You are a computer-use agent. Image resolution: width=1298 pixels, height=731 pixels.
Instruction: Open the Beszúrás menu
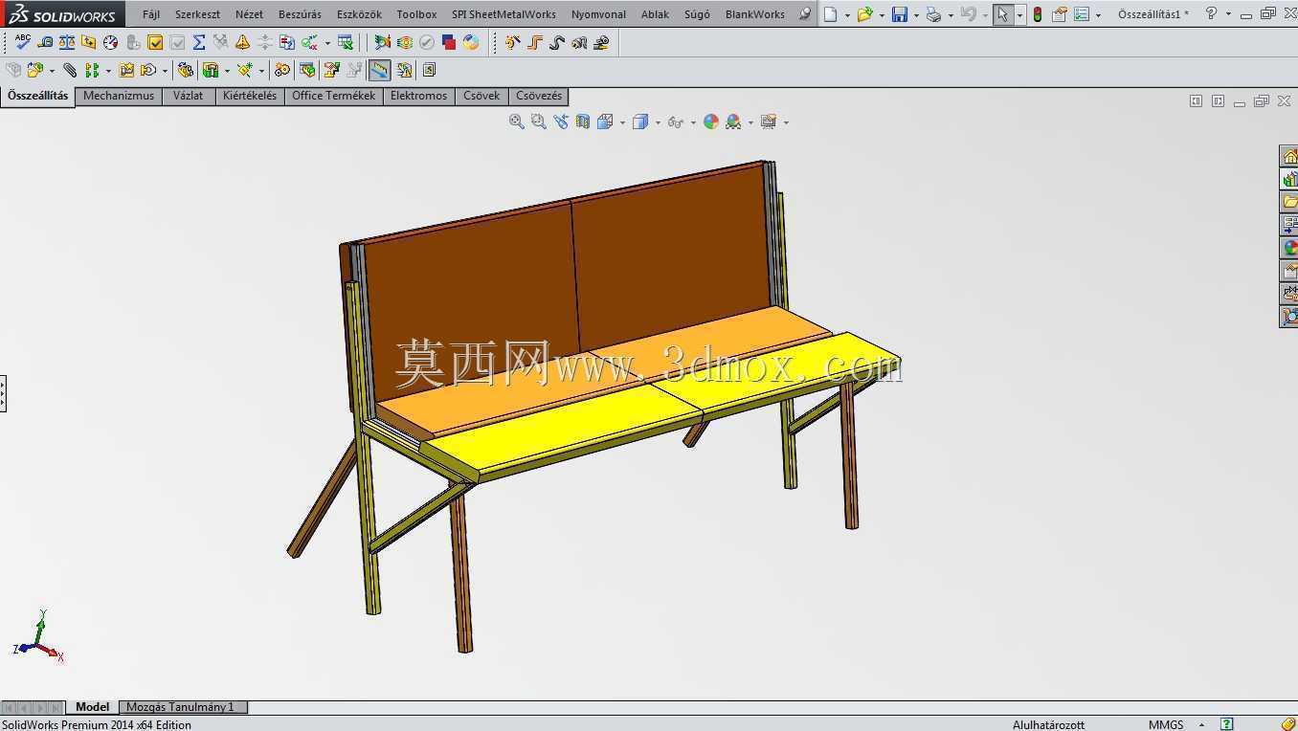(x=300, y=14)
